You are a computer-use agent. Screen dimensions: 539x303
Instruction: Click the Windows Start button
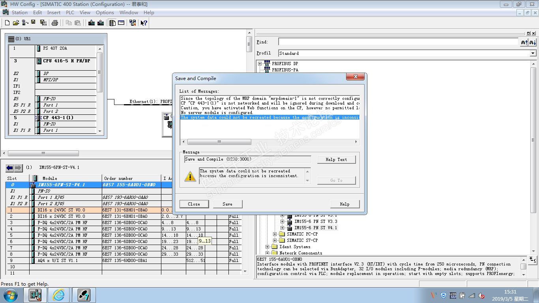[x=10, y=295]
